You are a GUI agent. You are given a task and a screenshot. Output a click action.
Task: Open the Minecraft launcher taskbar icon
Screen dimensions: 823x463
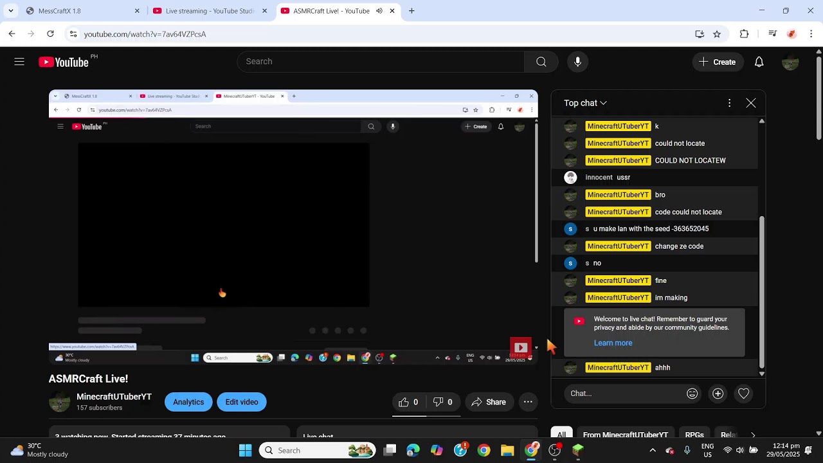578,451
